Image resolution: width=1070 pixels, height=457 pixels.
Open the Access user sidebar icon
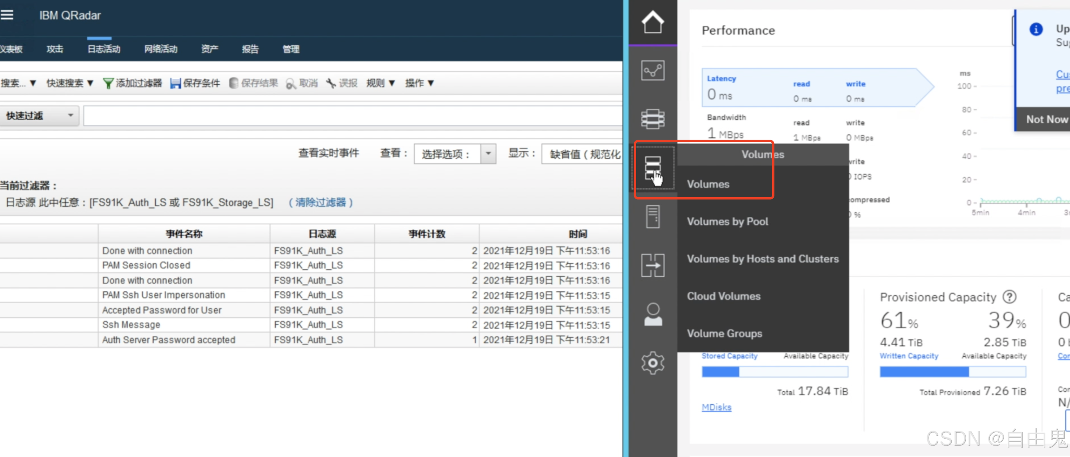click(x=652, y=314)
